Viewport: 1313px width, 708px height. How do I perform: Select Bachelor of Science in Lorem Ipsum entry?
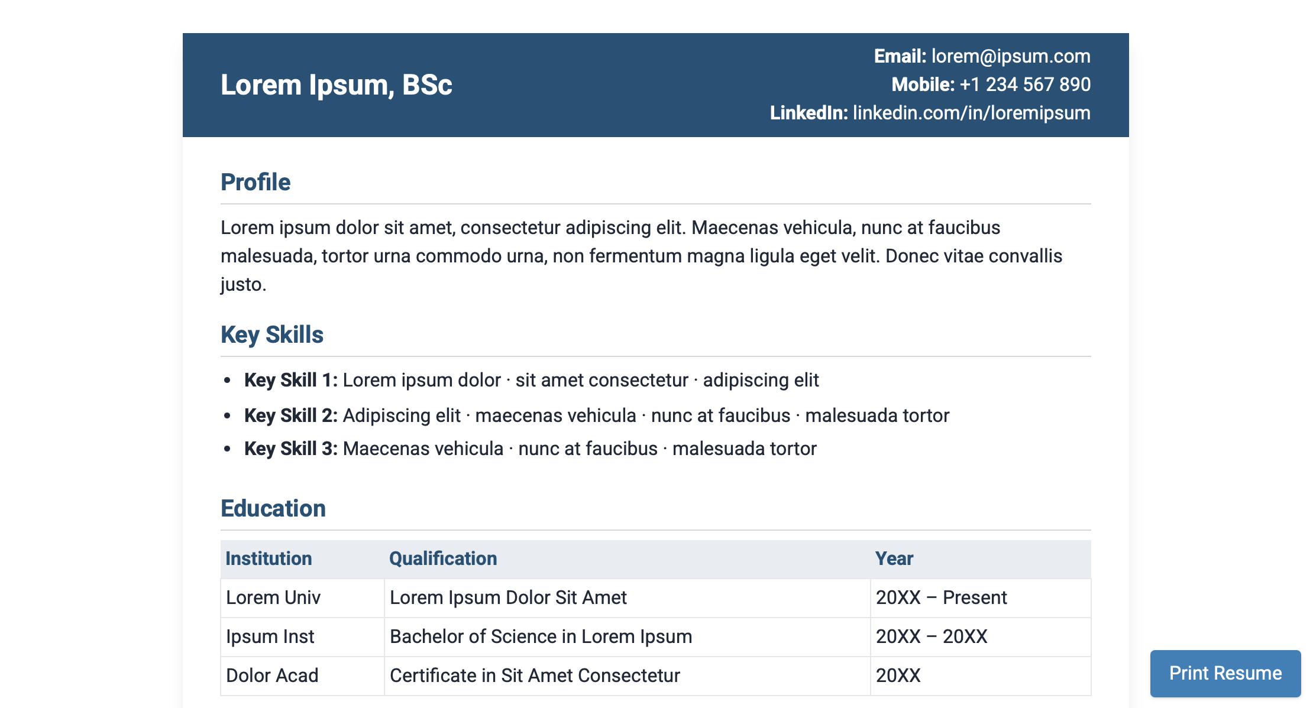point(540,636)
